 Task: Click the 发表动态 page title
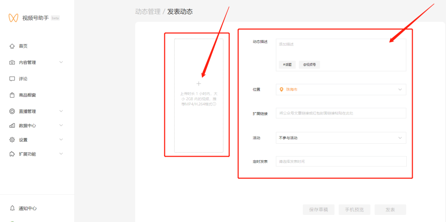click(x=180, y=12)
